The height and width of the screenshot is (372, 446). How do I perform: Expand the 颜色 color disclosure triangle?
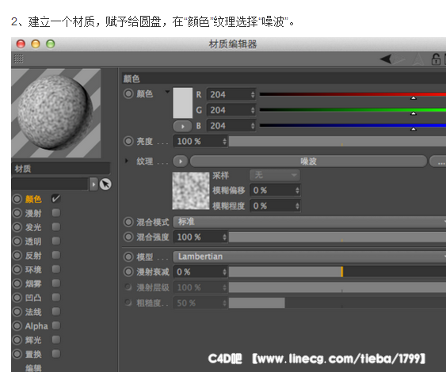pos(167,92)
